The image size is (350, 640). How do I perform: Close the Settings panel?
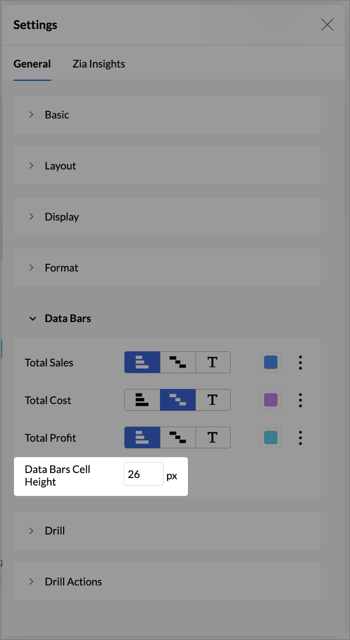(327, 25)
